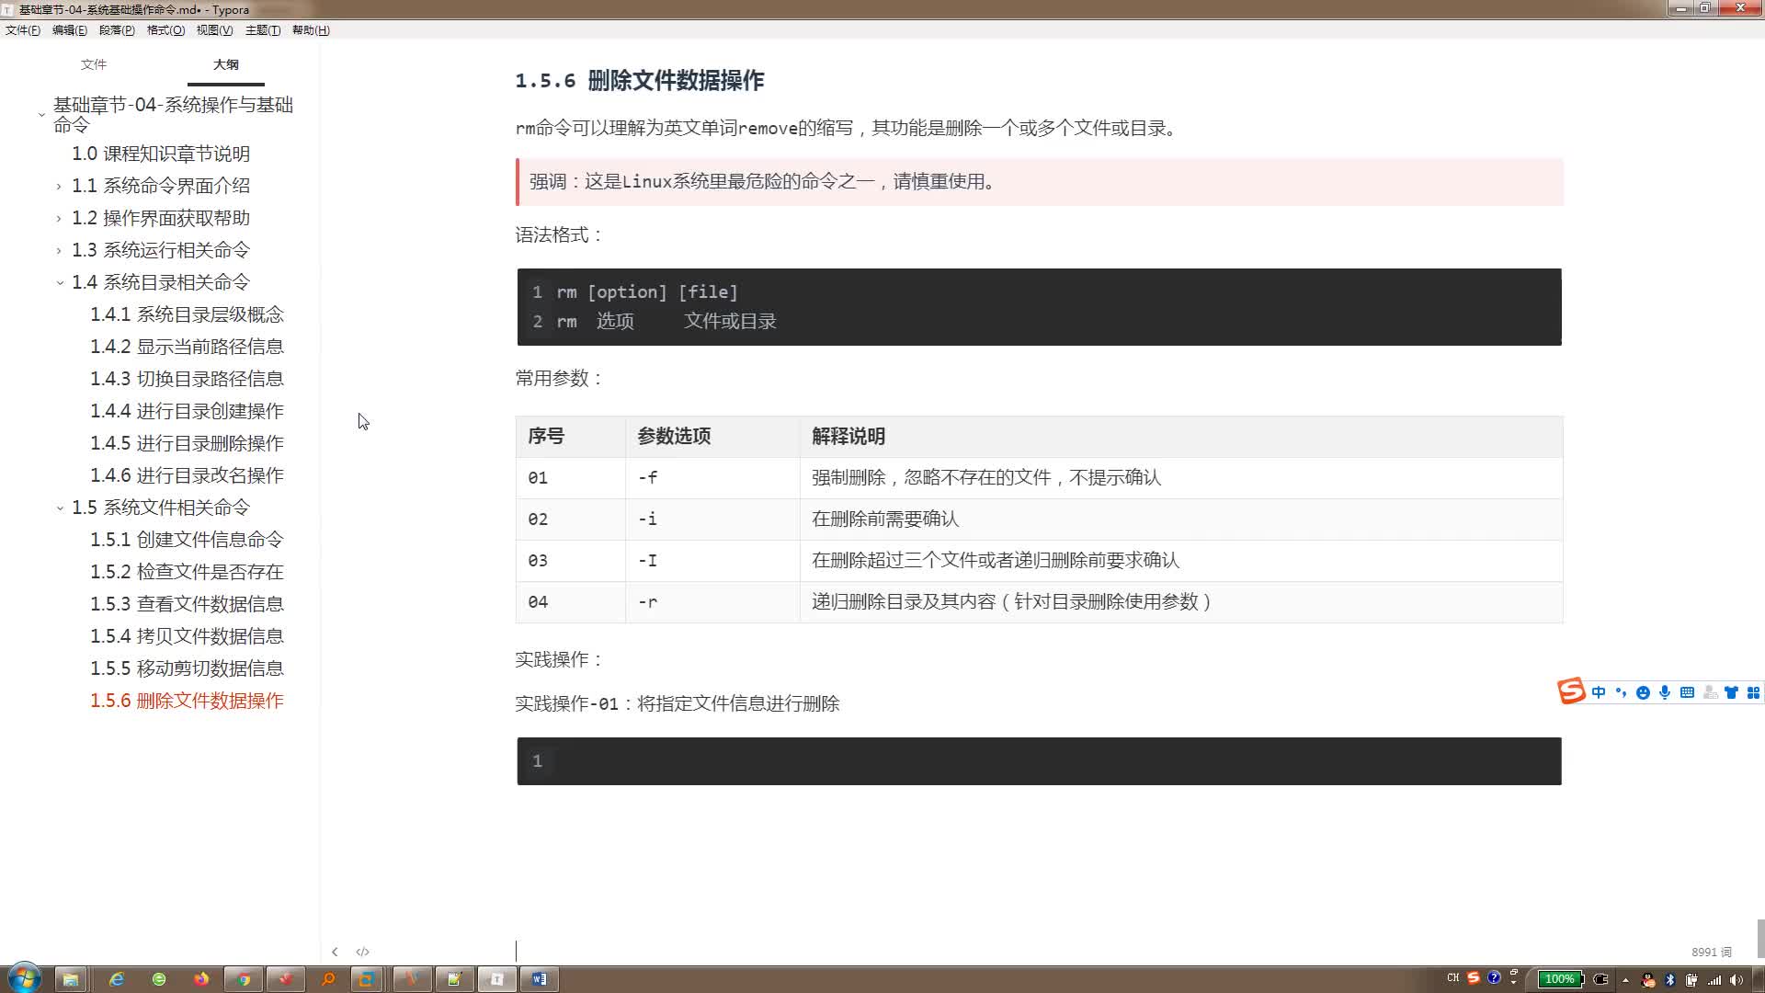The width and height of the screenshot is (1765, 993).
Task: Jump to 1.5.3 查看文件数据信息
Action: (x=187, y=604)
